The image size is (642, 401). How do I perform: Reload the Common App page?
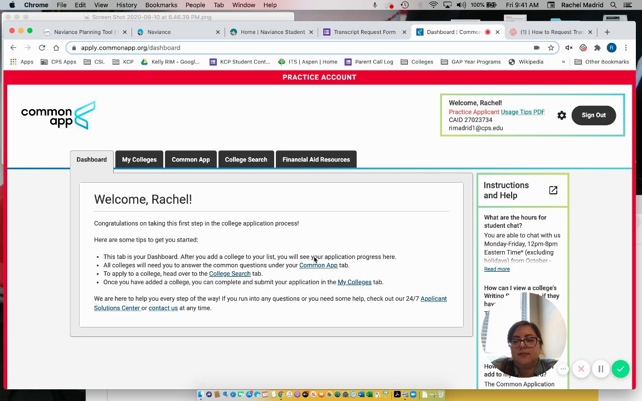click(x=42, y=48)
